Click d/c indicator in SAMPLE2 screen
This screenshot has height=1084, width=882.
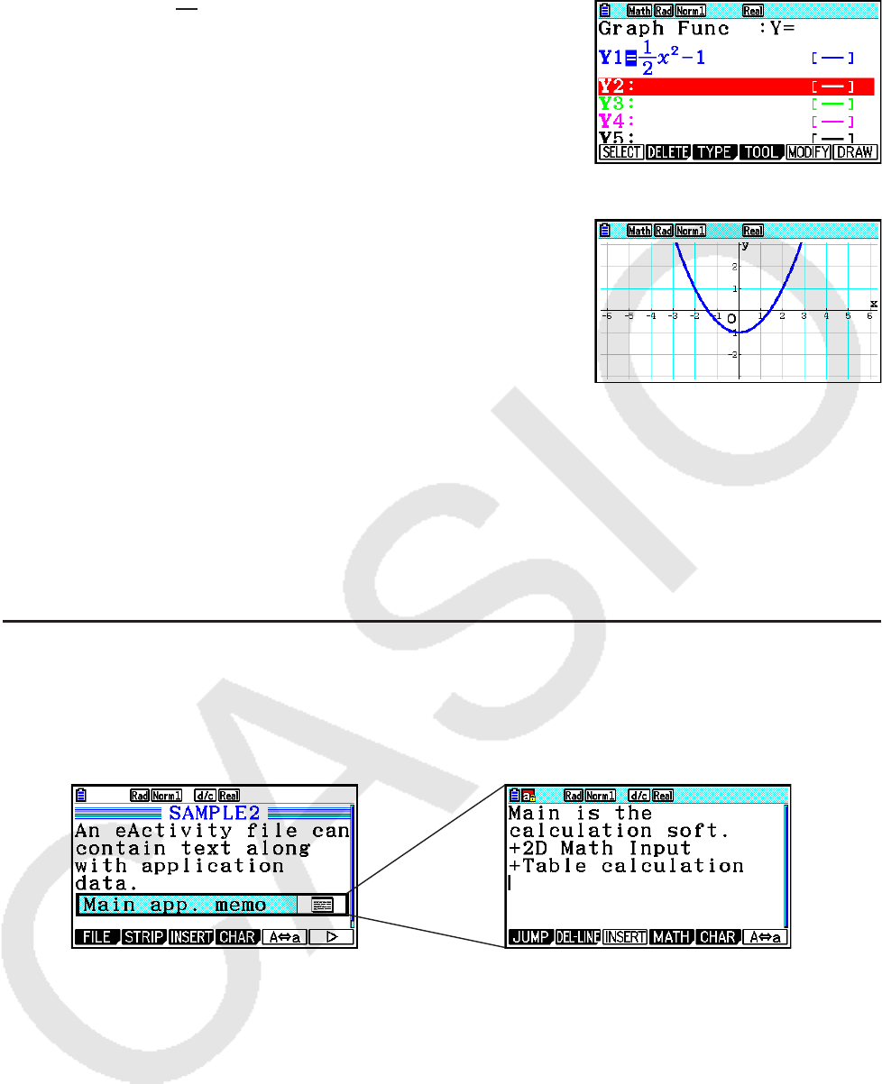(205, 796)
